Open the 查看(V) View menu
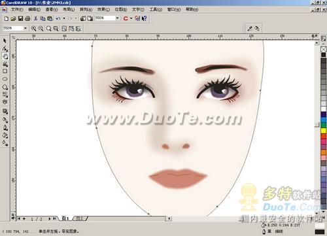Viewport: 327px width, 236px height. (52, 9)
